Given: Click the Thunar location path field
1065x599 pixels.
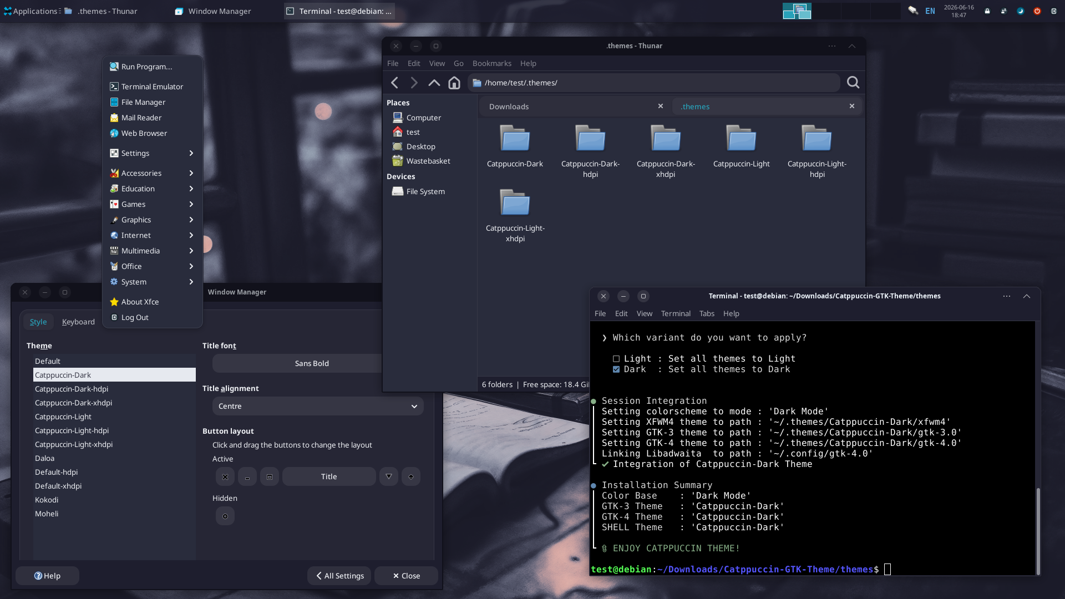Looking at the screenshot, I should (x=653, y=83).
